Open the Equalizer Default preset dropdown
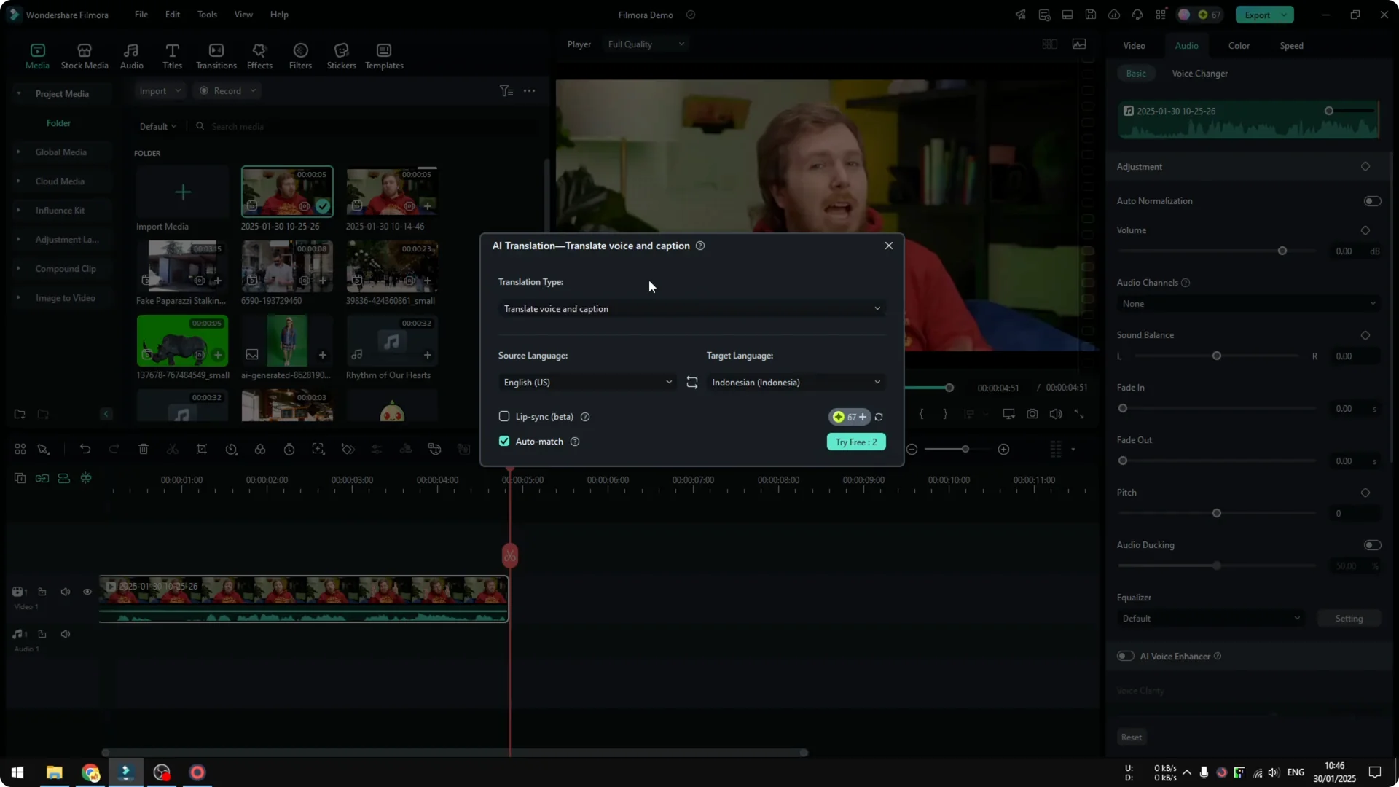 (1210, 618)
